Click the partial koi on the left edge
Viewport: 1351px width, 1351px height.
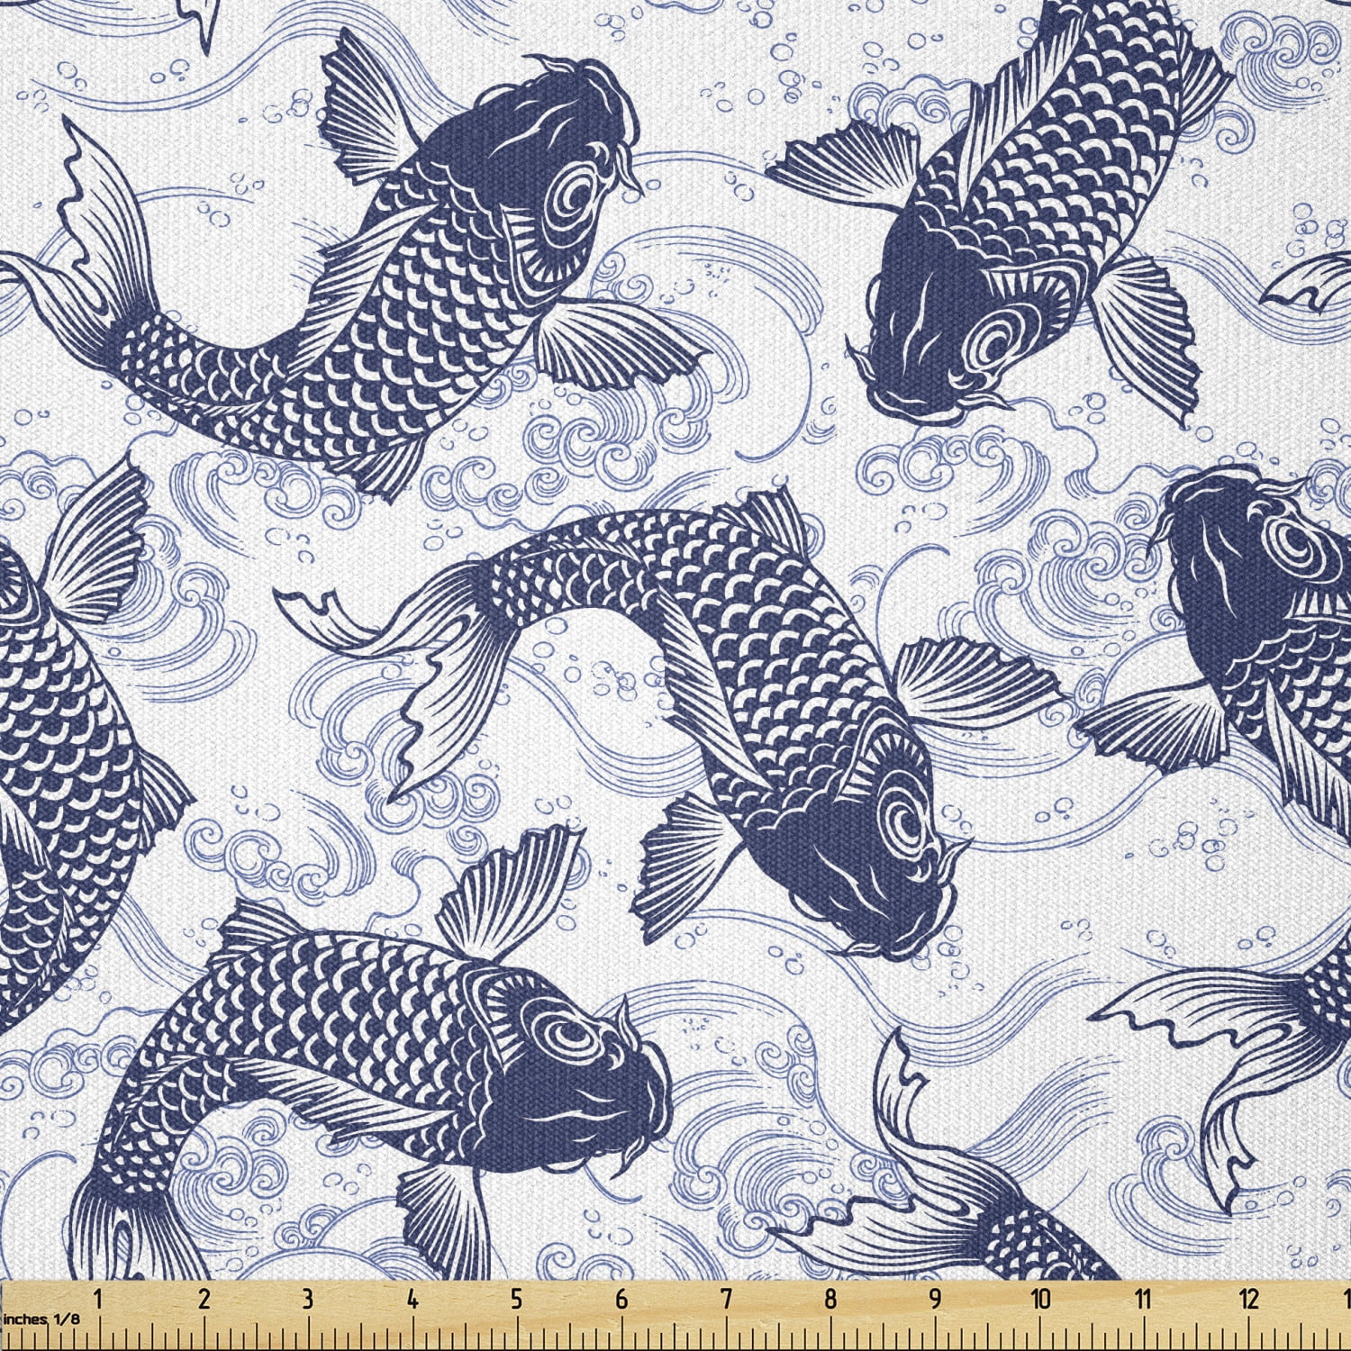(54, 766)
